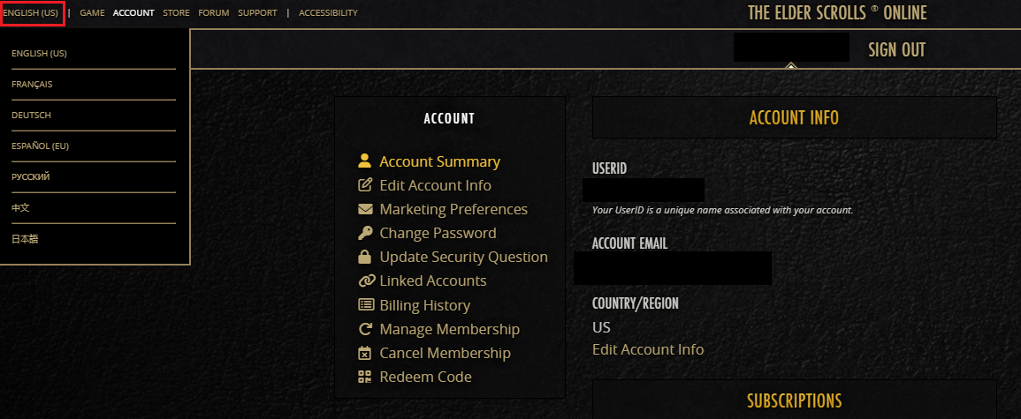Open the Billing History link

point(424,305)
